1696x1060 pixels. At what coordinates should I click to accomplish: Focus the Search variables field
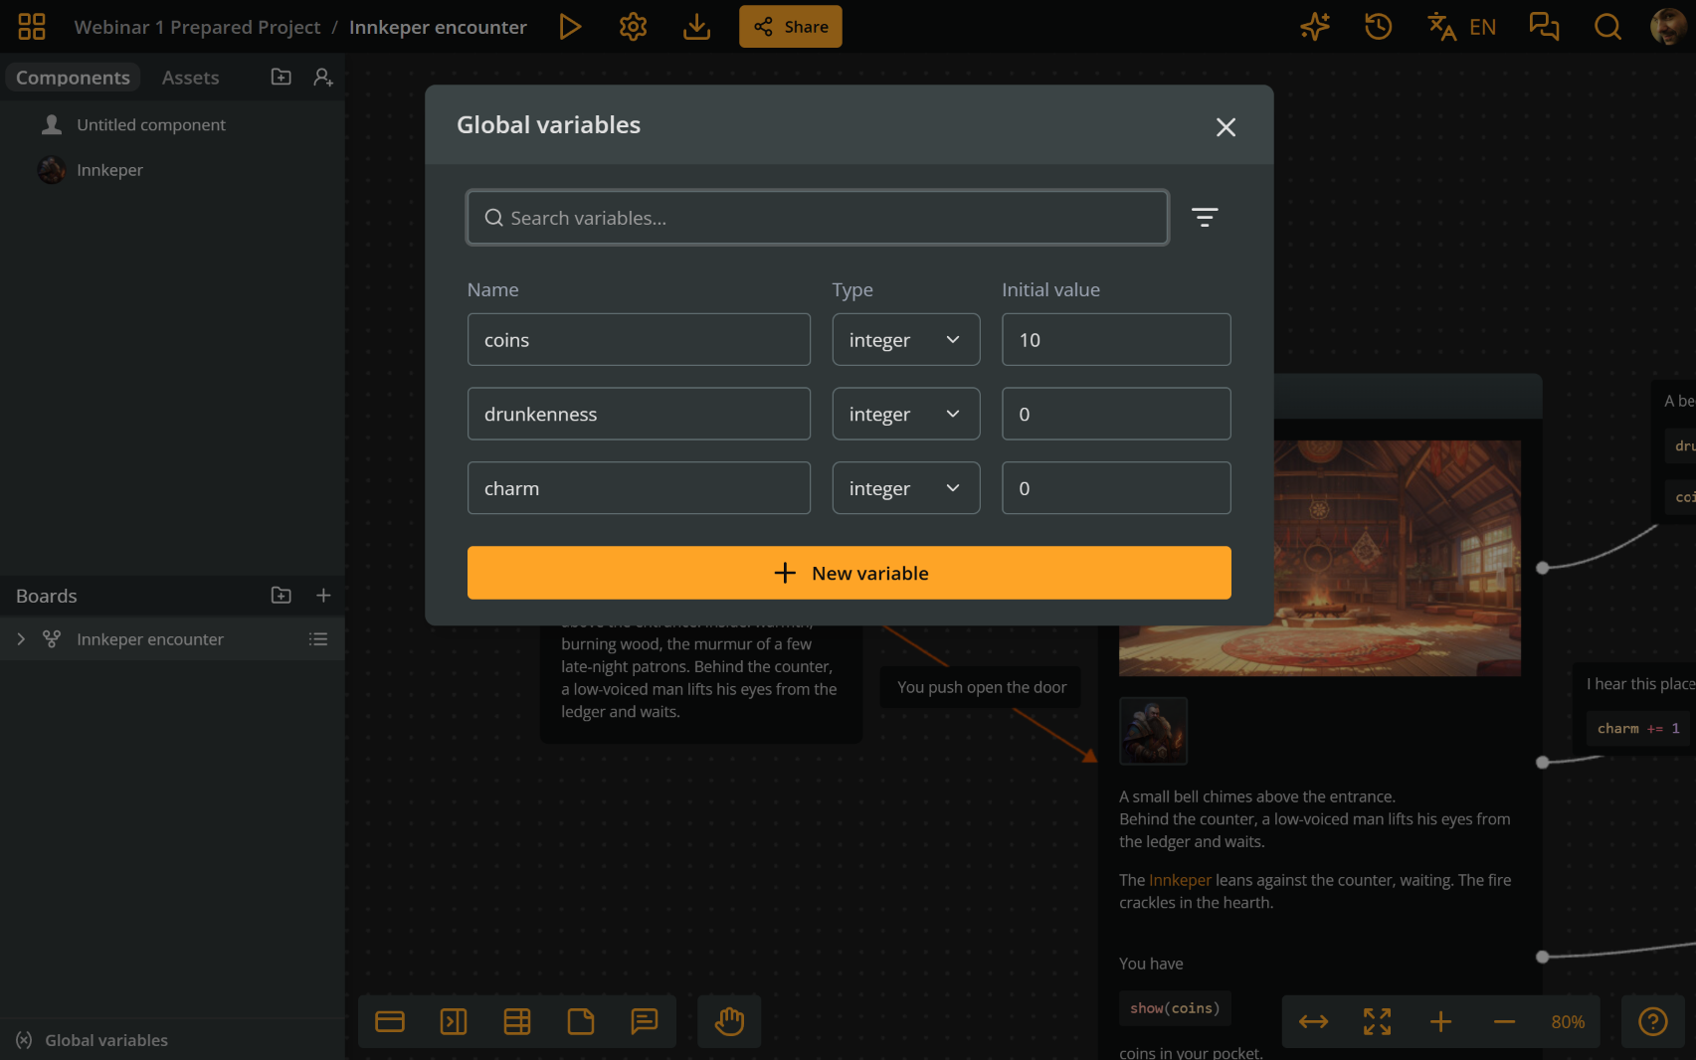pos(818,218)
